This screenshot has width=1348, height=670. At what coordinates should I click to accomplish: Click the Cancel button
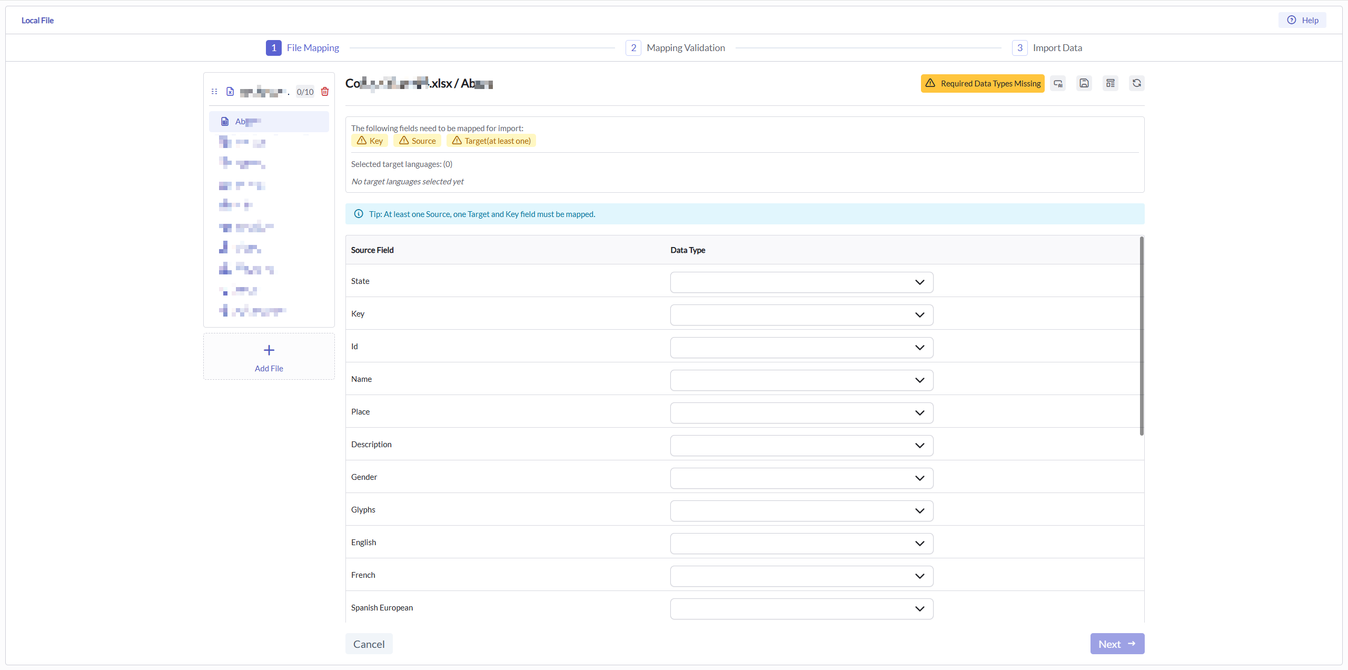[x=369, y=643]
